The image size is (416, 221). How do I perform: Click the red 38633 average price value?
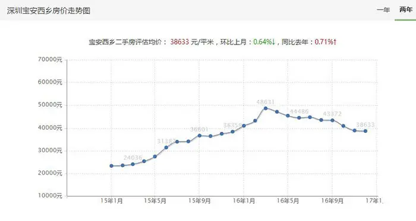[x=179, y=41]
